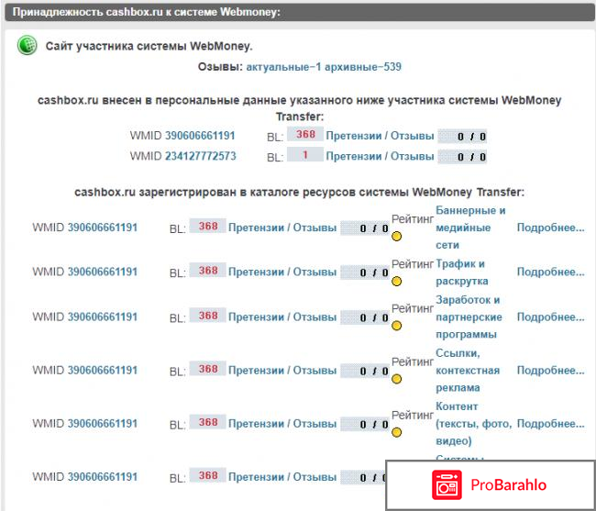
Task: Click the BL 368 badge in the Контент (тексты, фото, видео) row
Action: [x=208, y=422]
